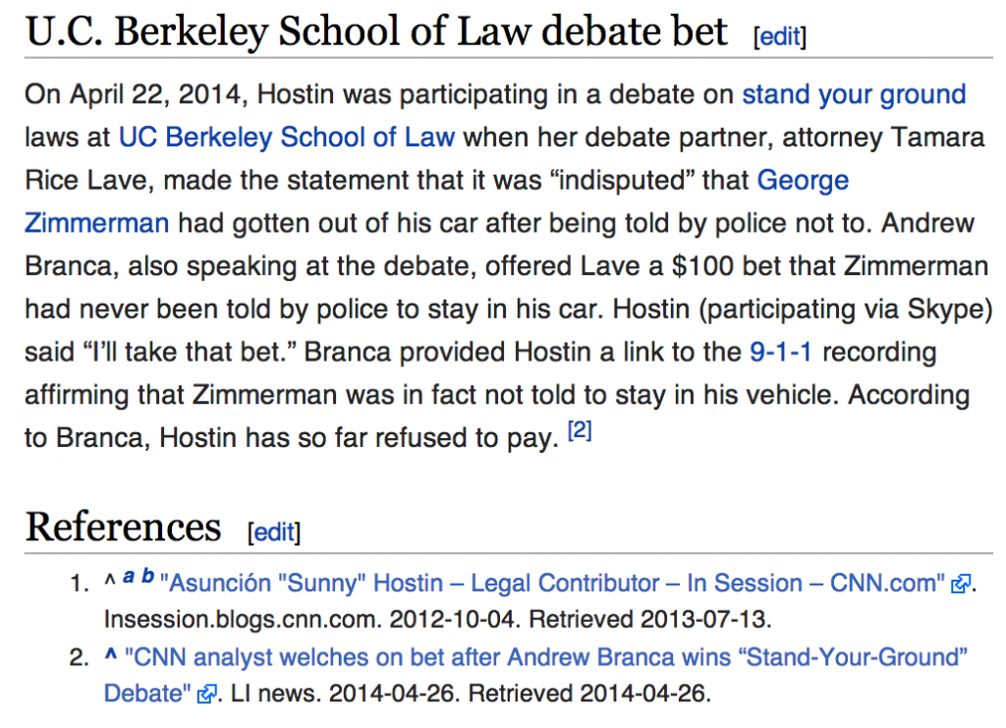Jump to citation via superscript a

129,576
